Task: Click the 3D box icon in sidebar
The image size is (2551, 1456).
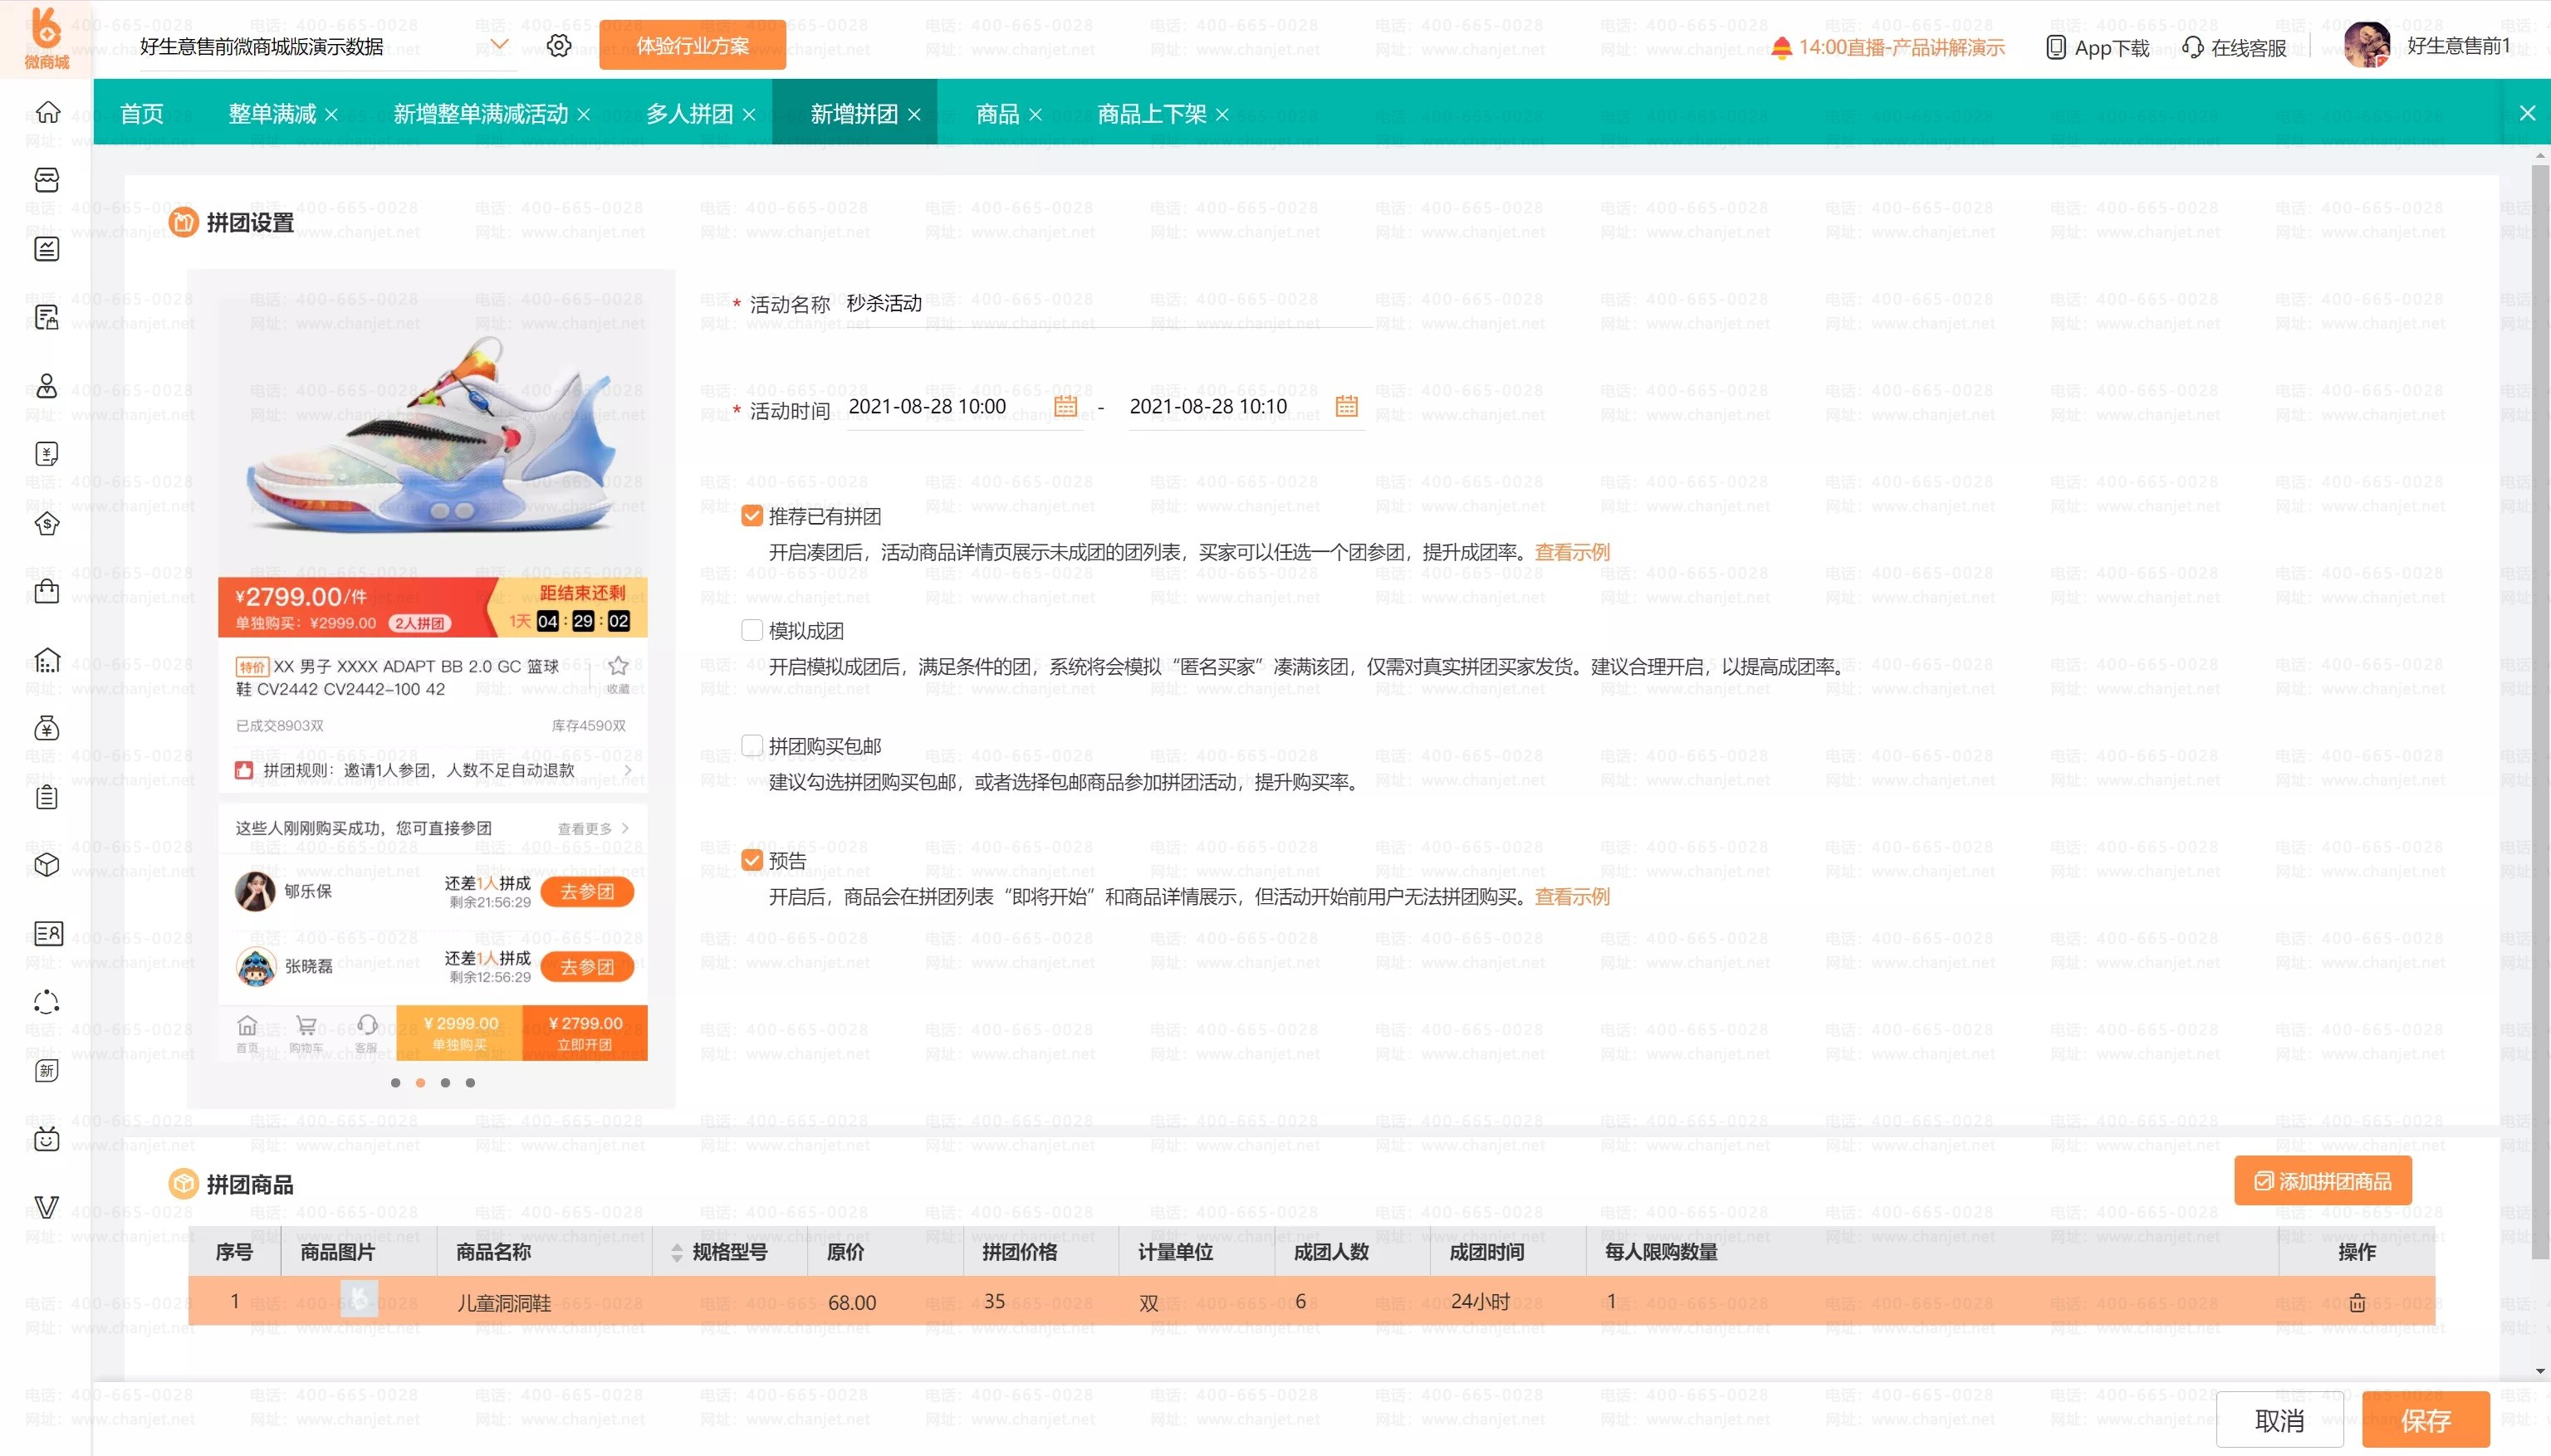Action: (x=47, y=865)
